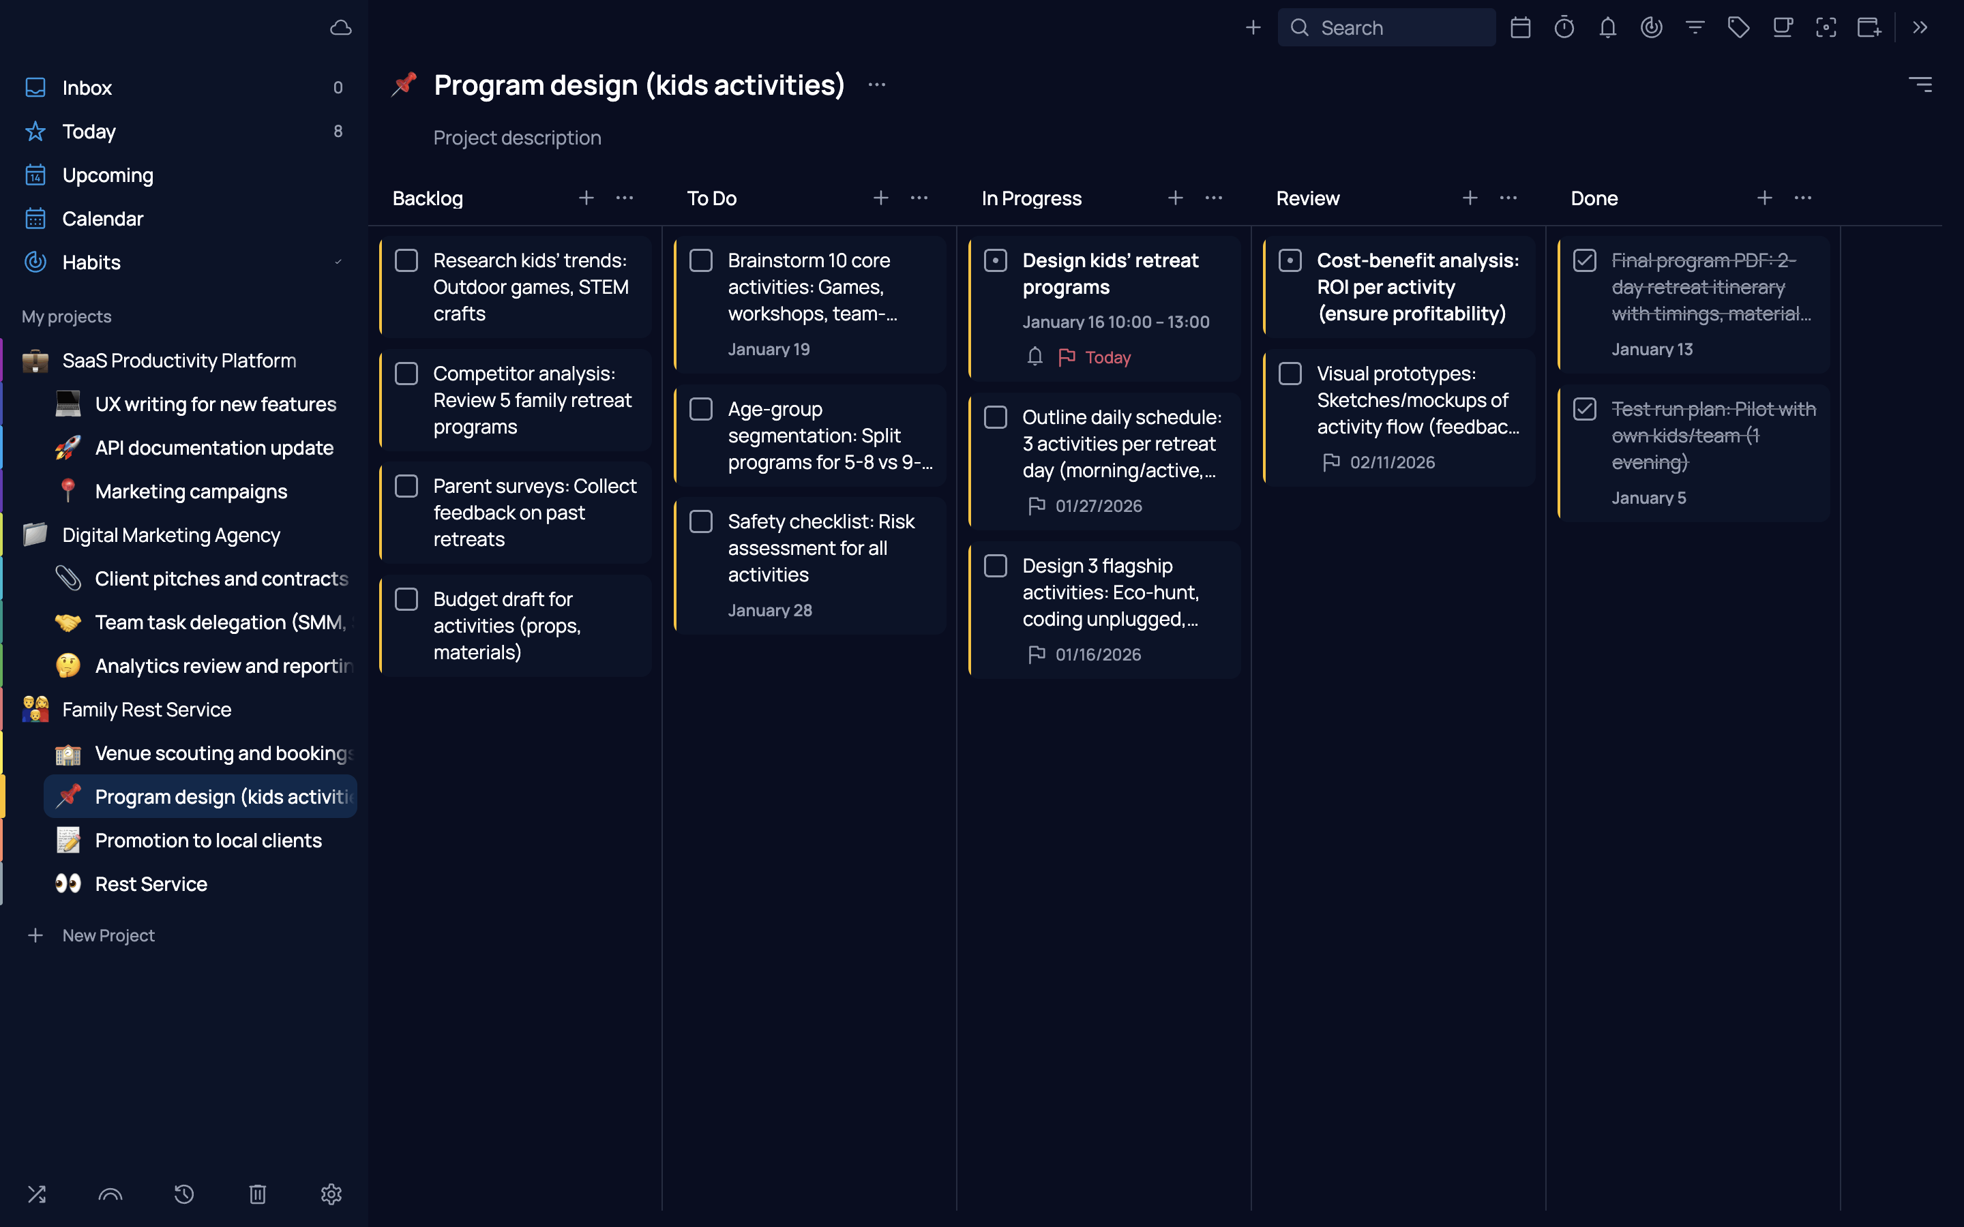
Task: Click the notifications bell icon
Action: click(x=1607, y=27)
